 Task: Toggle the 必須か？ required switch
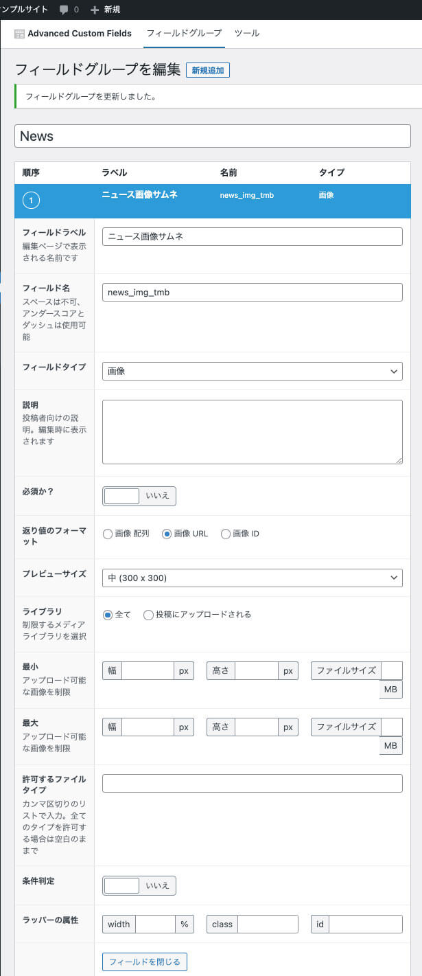139,496
